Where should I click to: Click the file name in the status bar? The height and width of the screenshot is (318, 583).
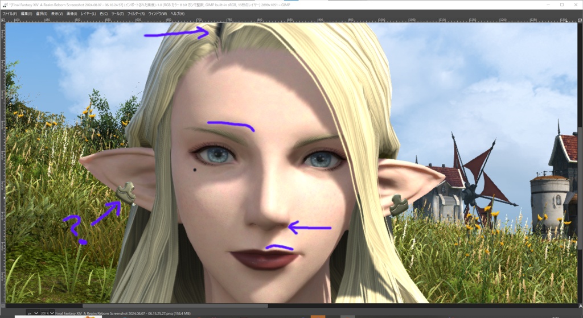(123, 313)
